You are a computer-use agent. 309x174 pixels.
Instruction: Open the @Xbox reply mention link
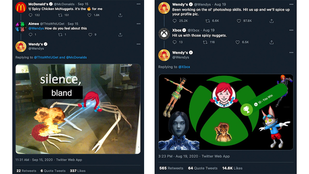tap(184, 67)
